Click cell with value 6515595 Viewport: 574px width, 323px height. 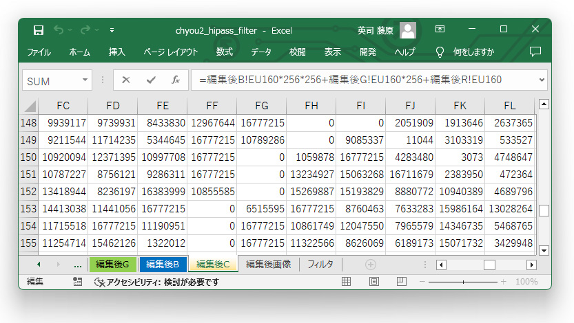pyautogui.click(x=262, y=209)
